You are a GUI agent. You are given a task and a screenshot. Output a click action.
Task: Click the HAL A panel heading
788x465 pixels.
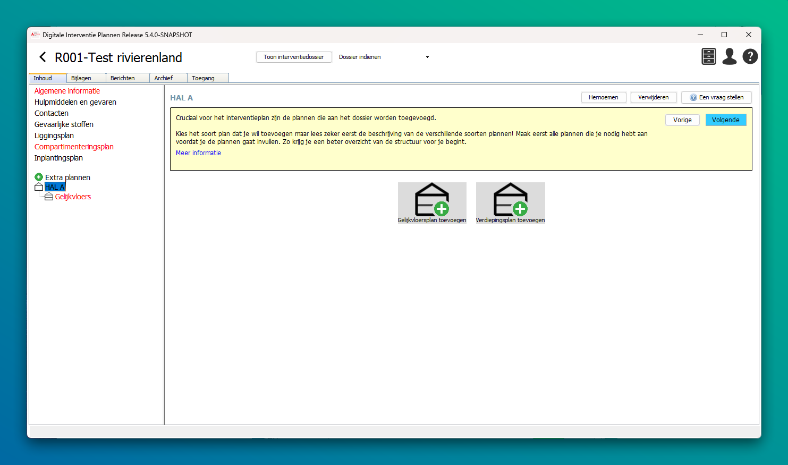pos(182,98)
